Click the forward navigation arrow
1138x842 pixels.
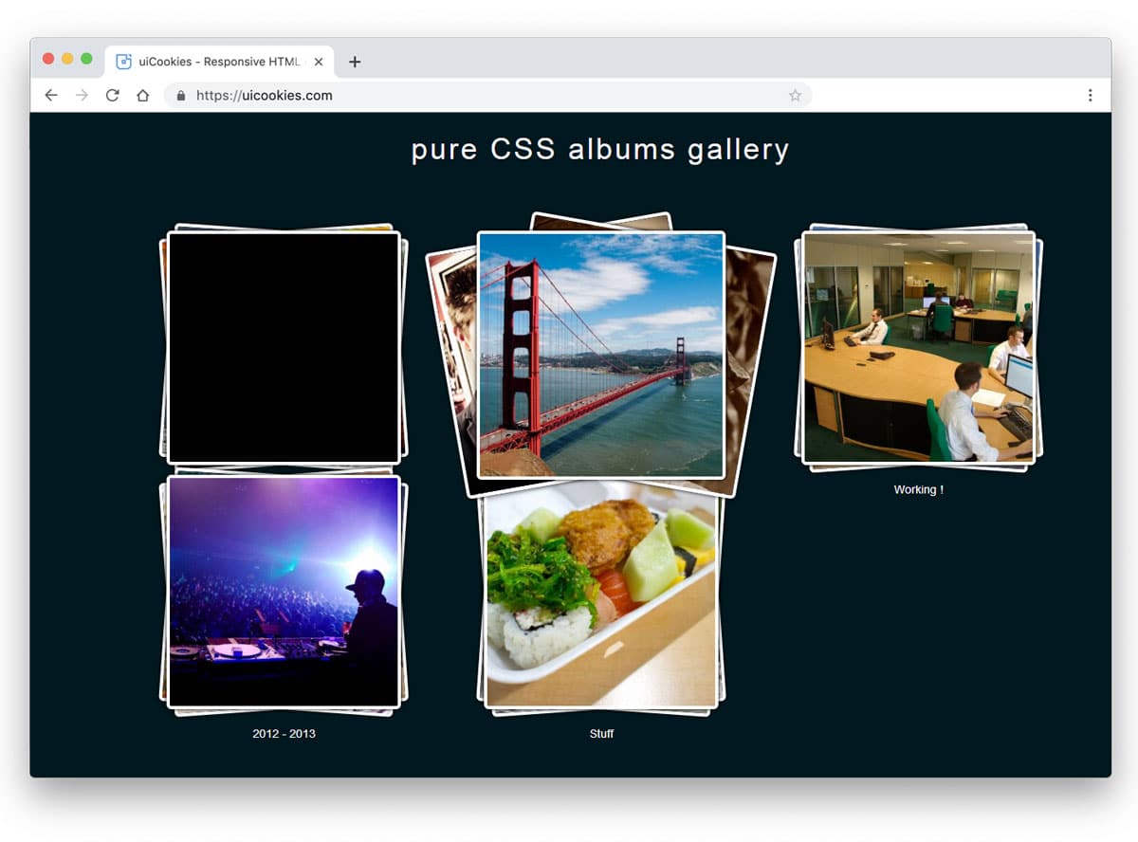click(83, 95)
